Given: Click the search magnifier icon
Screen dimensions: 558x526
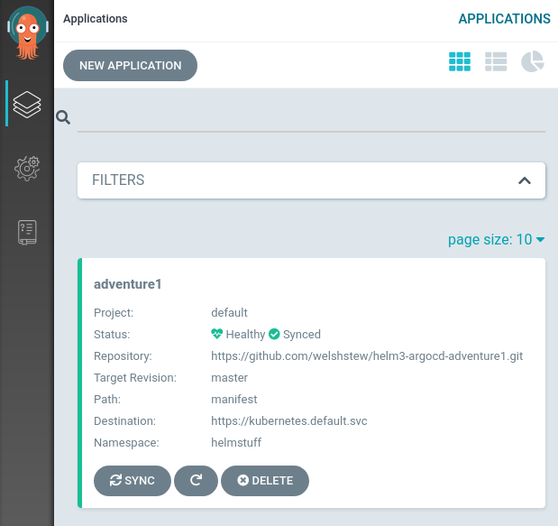Looking at the screenshot, I should [63, 117].
